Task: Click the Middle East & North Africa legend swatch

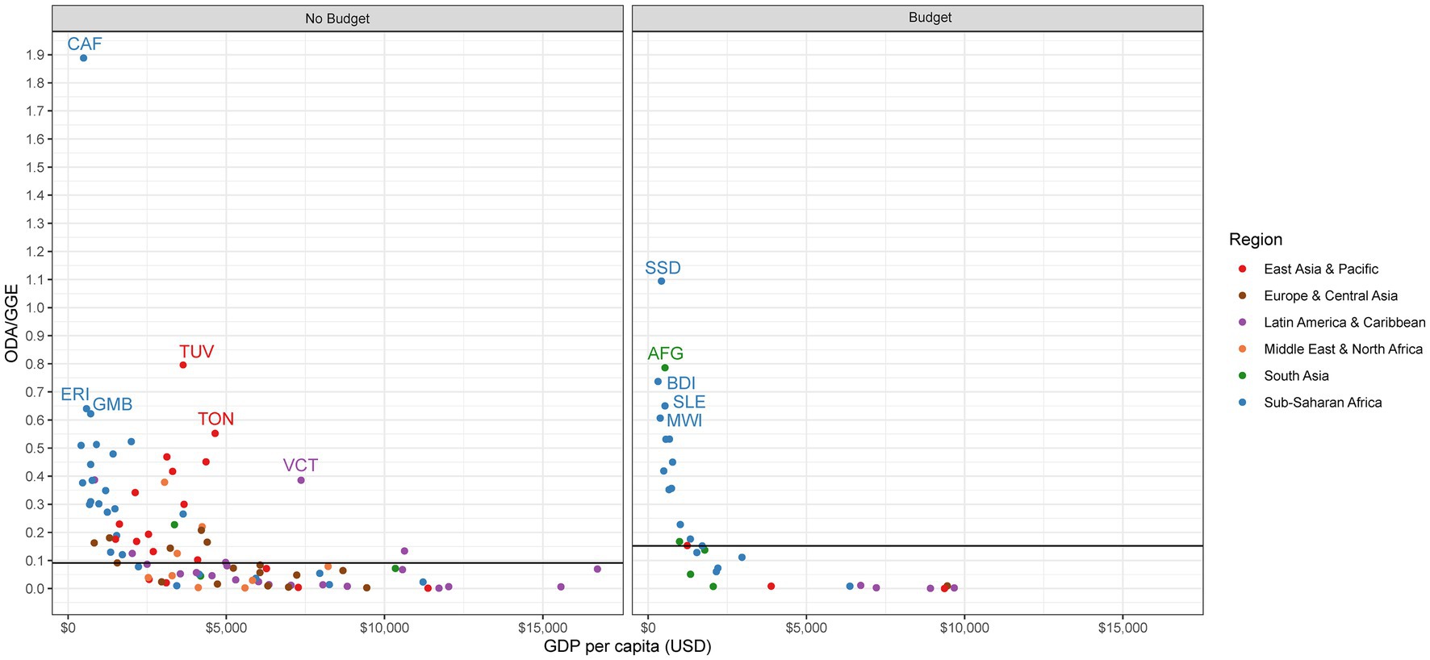Action: point(1243,349)
